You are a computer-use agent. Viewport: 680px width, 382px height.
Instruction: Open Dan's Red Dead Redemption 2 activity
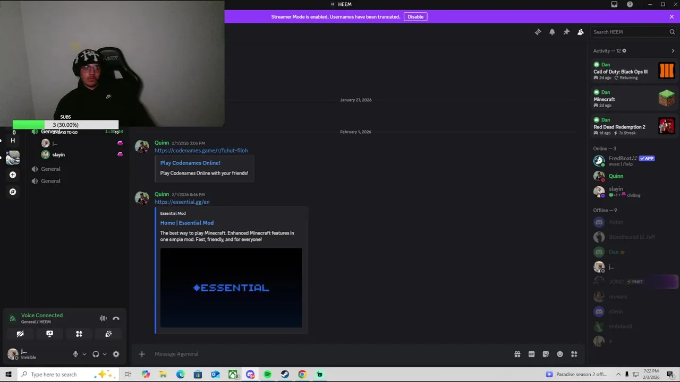pos(634,126)
